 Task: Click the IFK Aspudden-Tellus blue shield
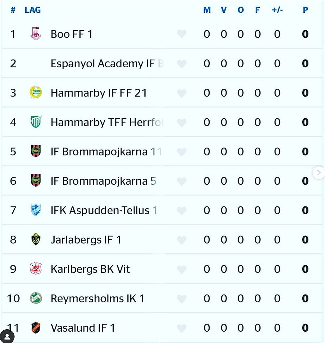(36, 210)
